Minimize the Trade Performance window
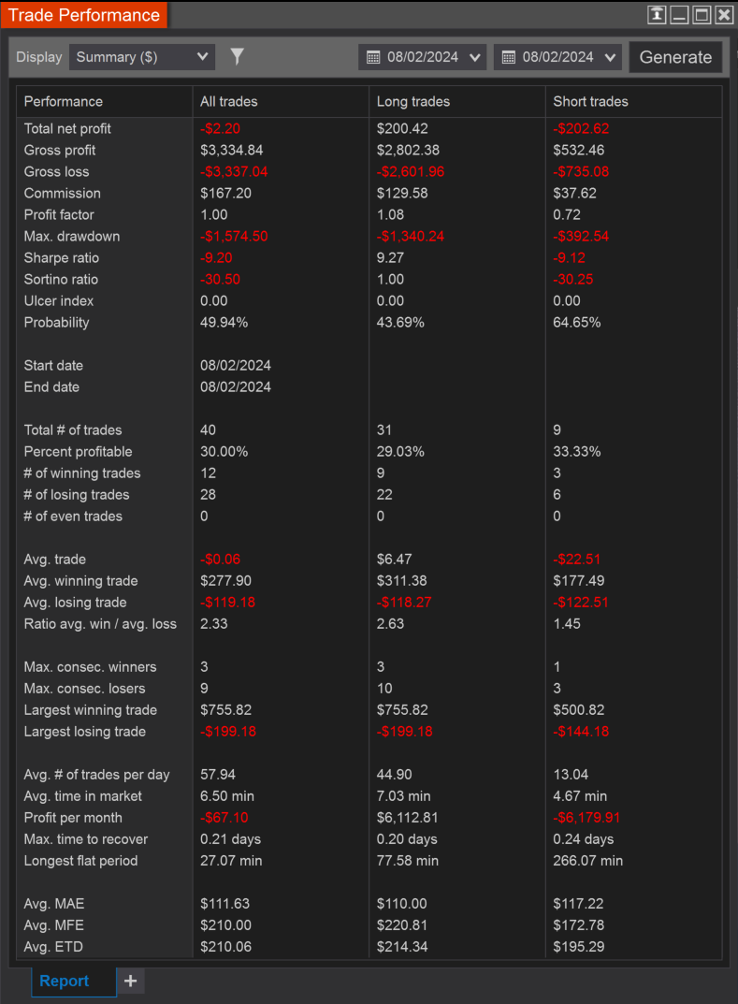Image resolution: width=738 pixels, height=1004 pixels. click(680, 15)
